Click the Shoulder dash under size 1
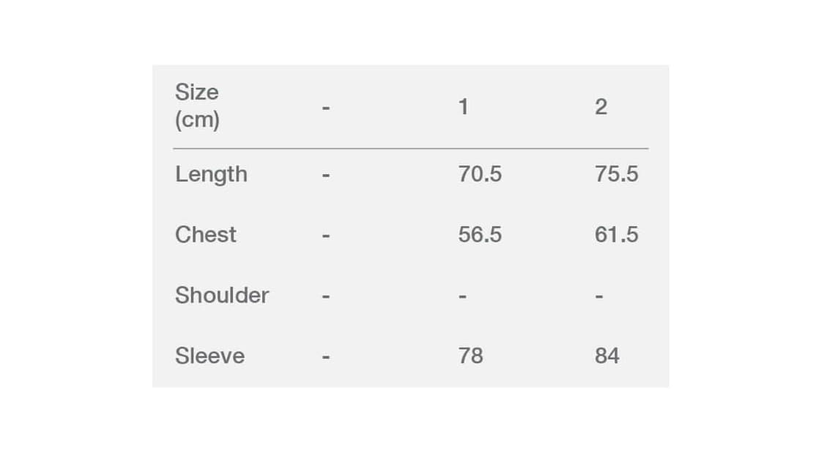This screenshot has height=467, width=824. (462, 296)
